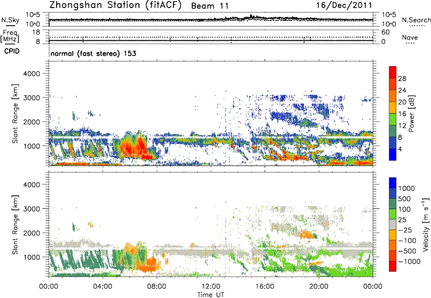Screen dimensions: 431x298
Task: Click velocity colorbar label '500'
Action: tap(405, 199)
